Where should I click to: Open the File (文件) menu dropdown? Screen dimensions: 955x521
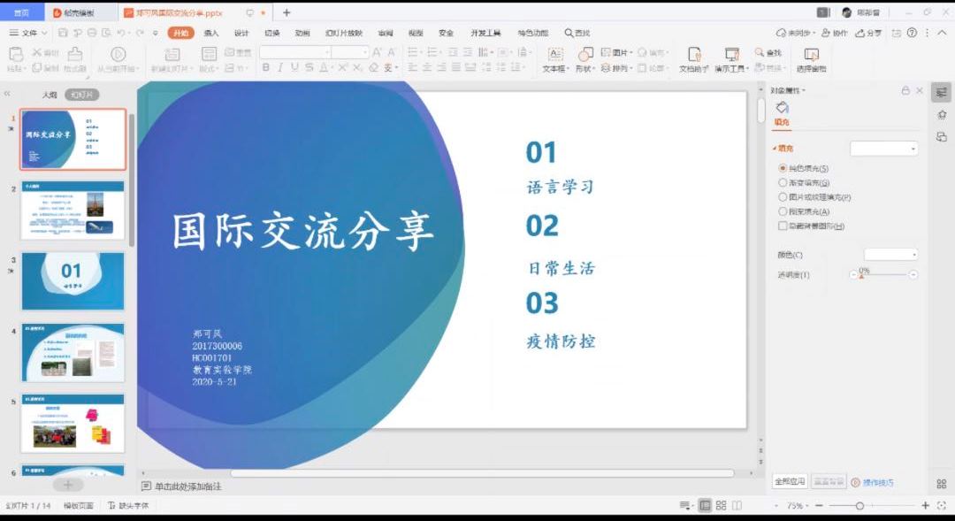30,33
